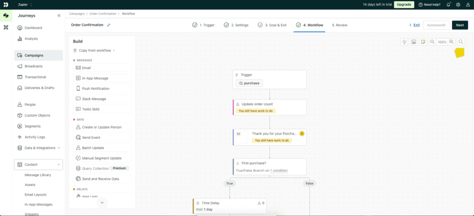The height and width of the screenshot is (216, 474).
Task: Open the Trigger node on canvas
Action: [x=269, y=79]
